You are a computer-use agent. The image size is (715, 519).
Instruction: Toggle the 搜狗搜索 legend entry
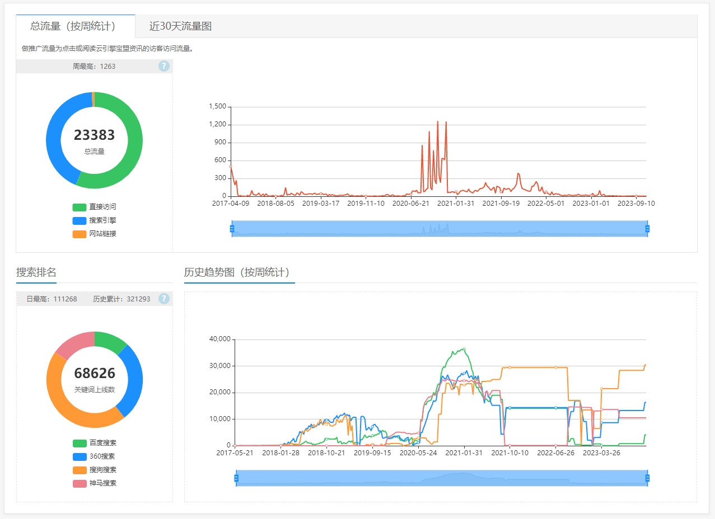pyautogui.click(x=94, y=470)
